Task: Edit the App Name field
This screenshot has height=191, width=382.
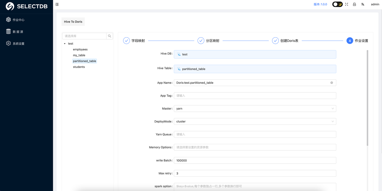Action: [x=255, y=83]
